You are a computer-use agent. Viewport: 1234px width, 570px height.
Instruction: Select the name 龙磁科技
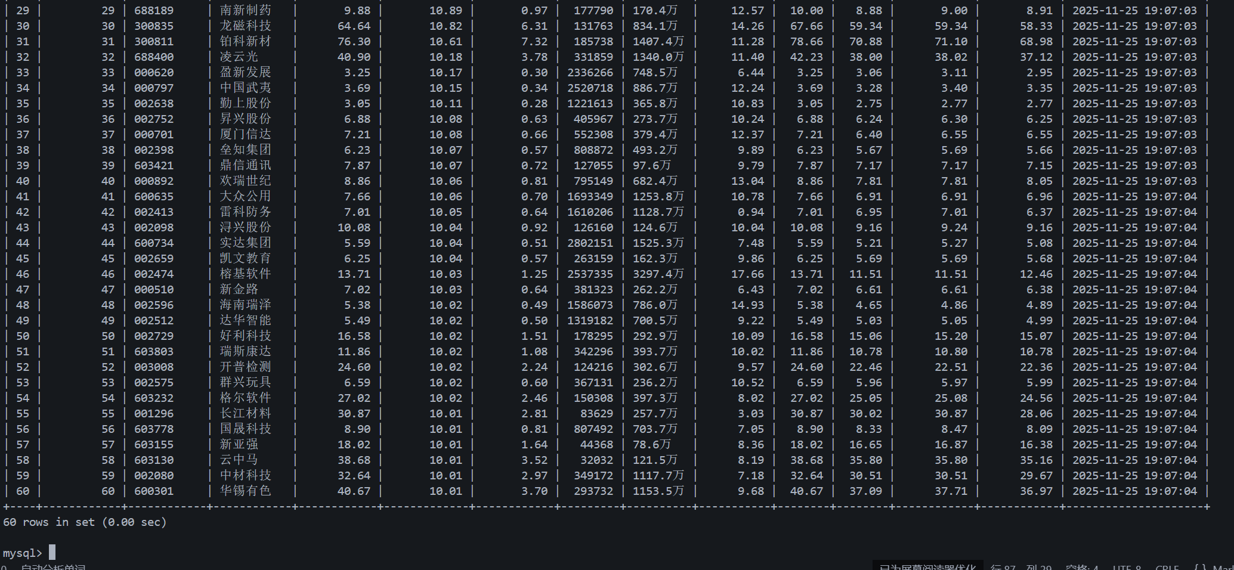point(245,26)
